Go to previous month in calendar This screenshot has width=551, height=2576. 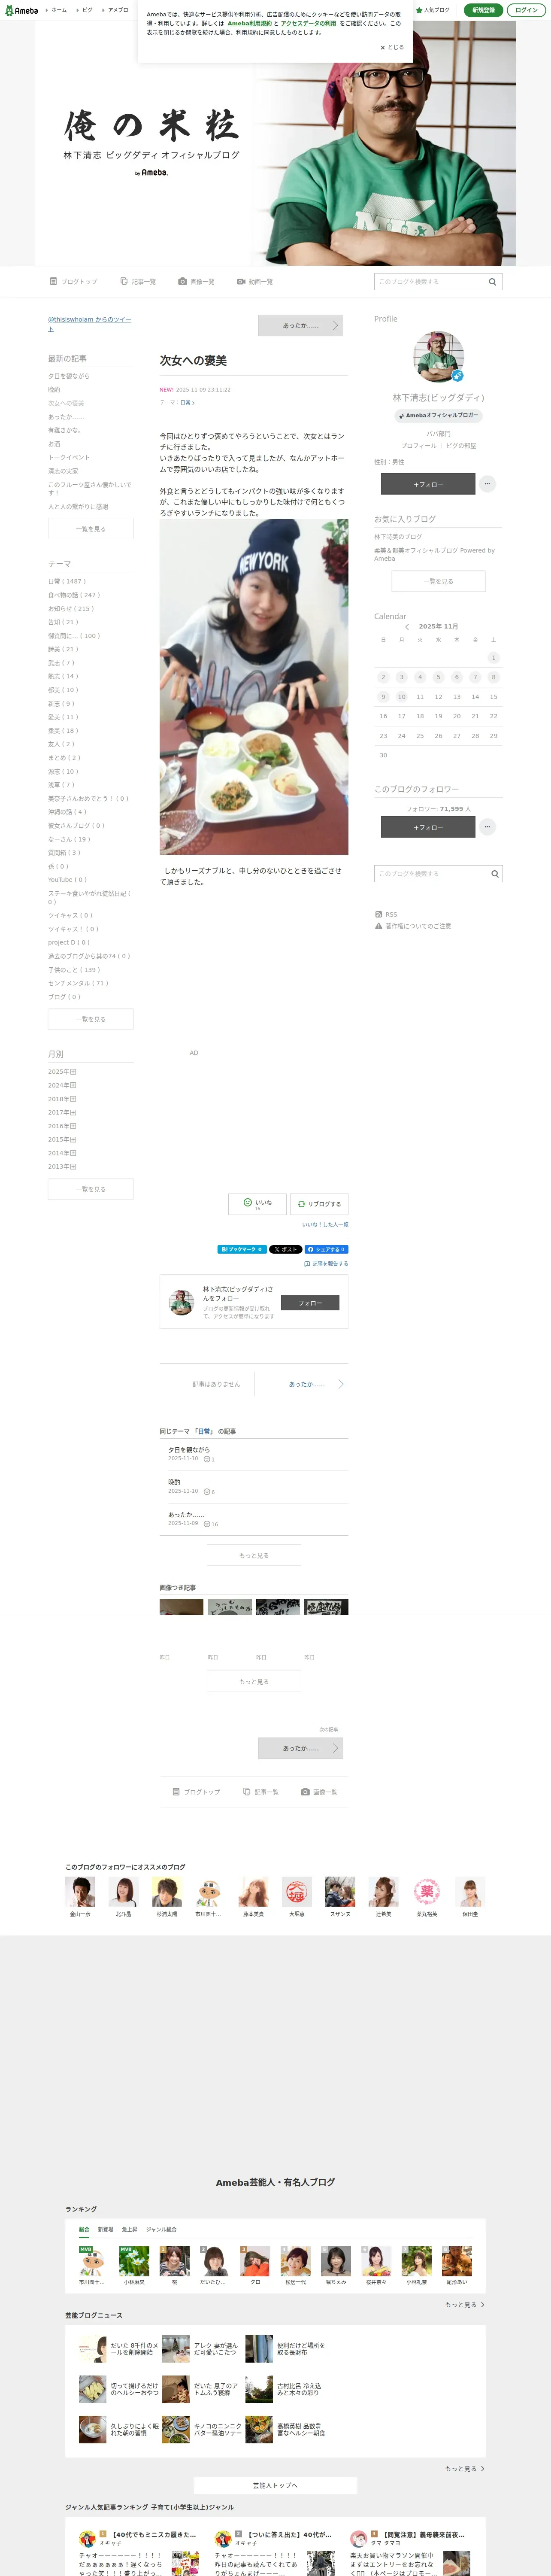(x=407, y=627)
